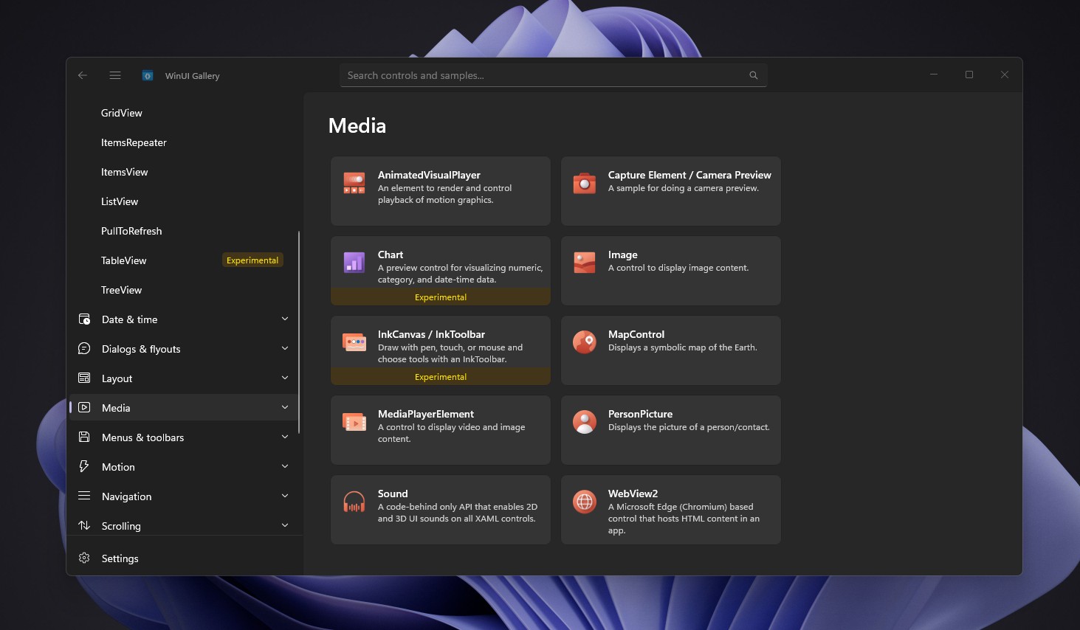Click the InkCanvas toolbar icon
This screenshot has height=630, width=1080.
point(354,342)
